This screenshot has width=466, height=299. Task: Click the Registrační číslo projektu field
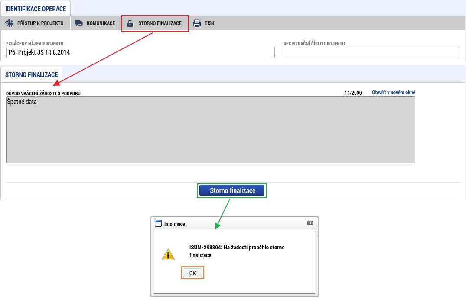[371, 52]
